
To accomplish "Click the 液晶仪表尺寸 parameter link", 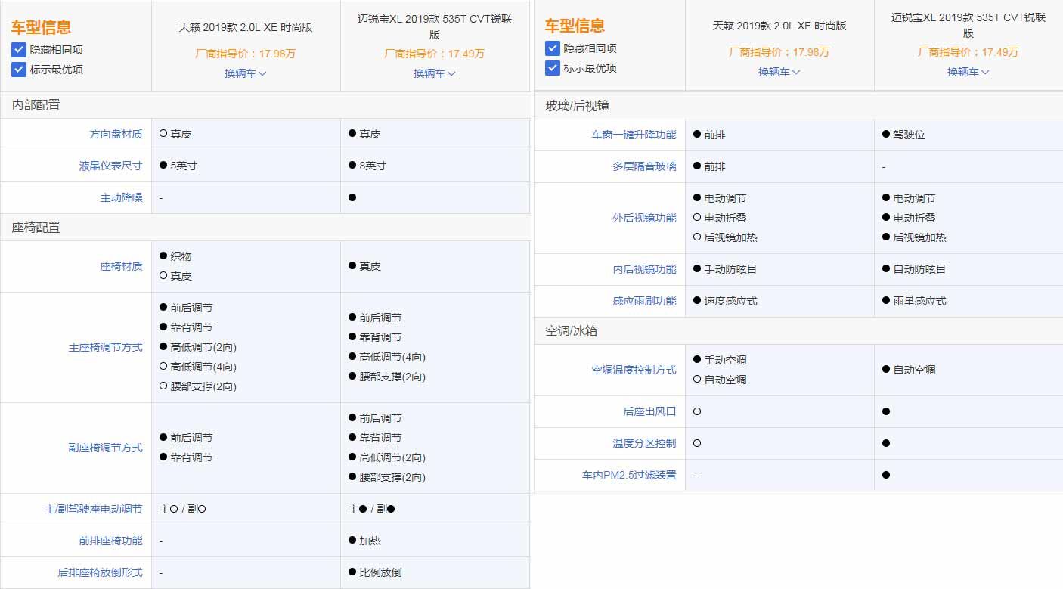I will point(110,166).
